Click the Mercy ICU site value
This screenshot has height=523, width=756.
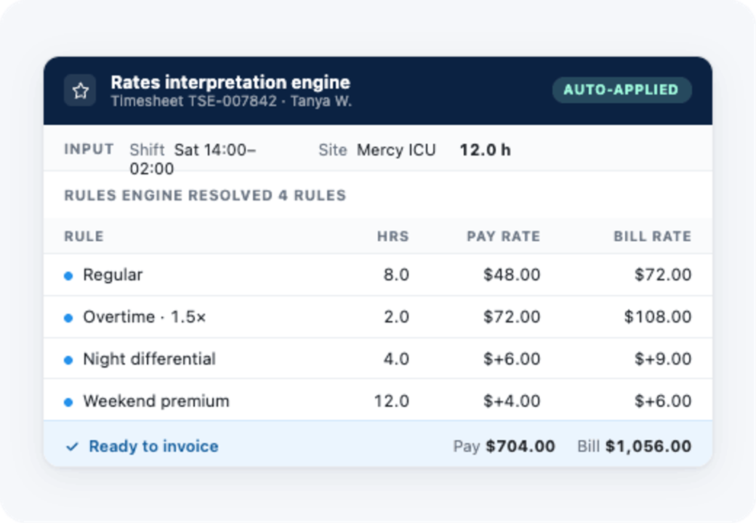pos(396,150)
